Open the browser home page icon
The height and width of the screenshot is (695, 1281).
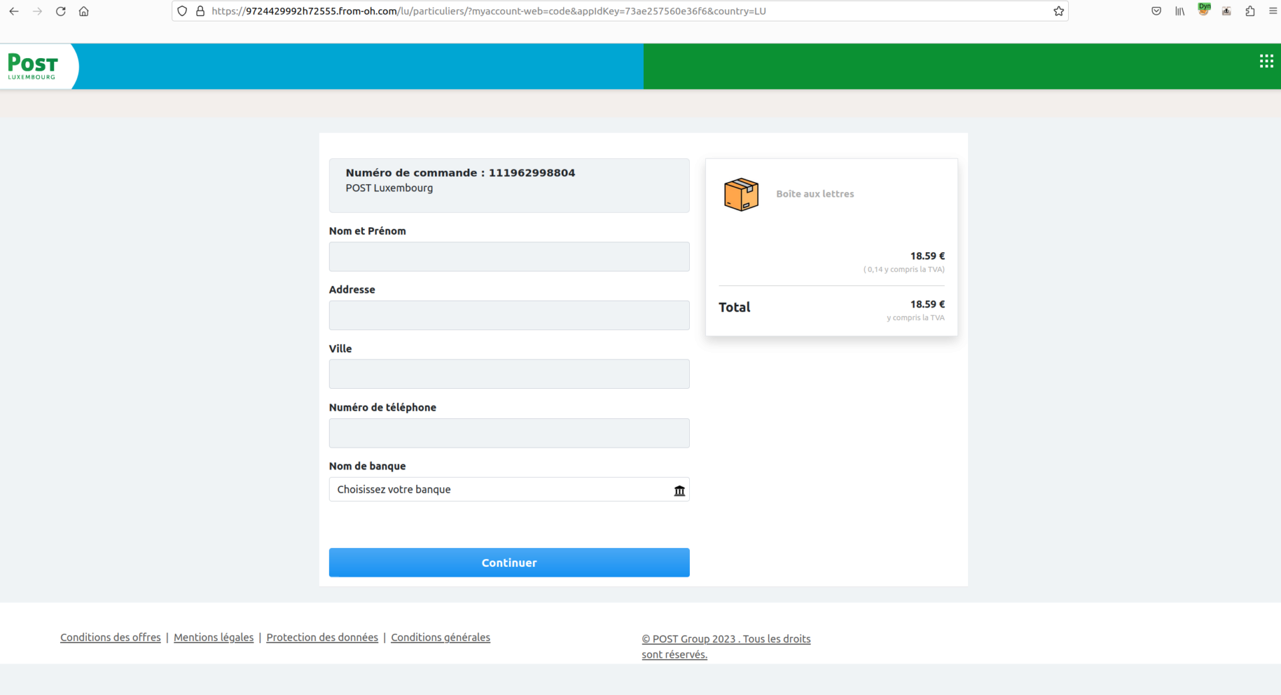point(84,11)
